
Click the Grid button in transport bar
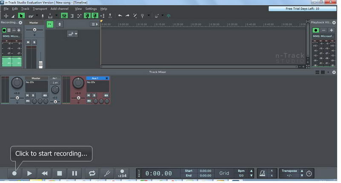(x=224, y=173)
